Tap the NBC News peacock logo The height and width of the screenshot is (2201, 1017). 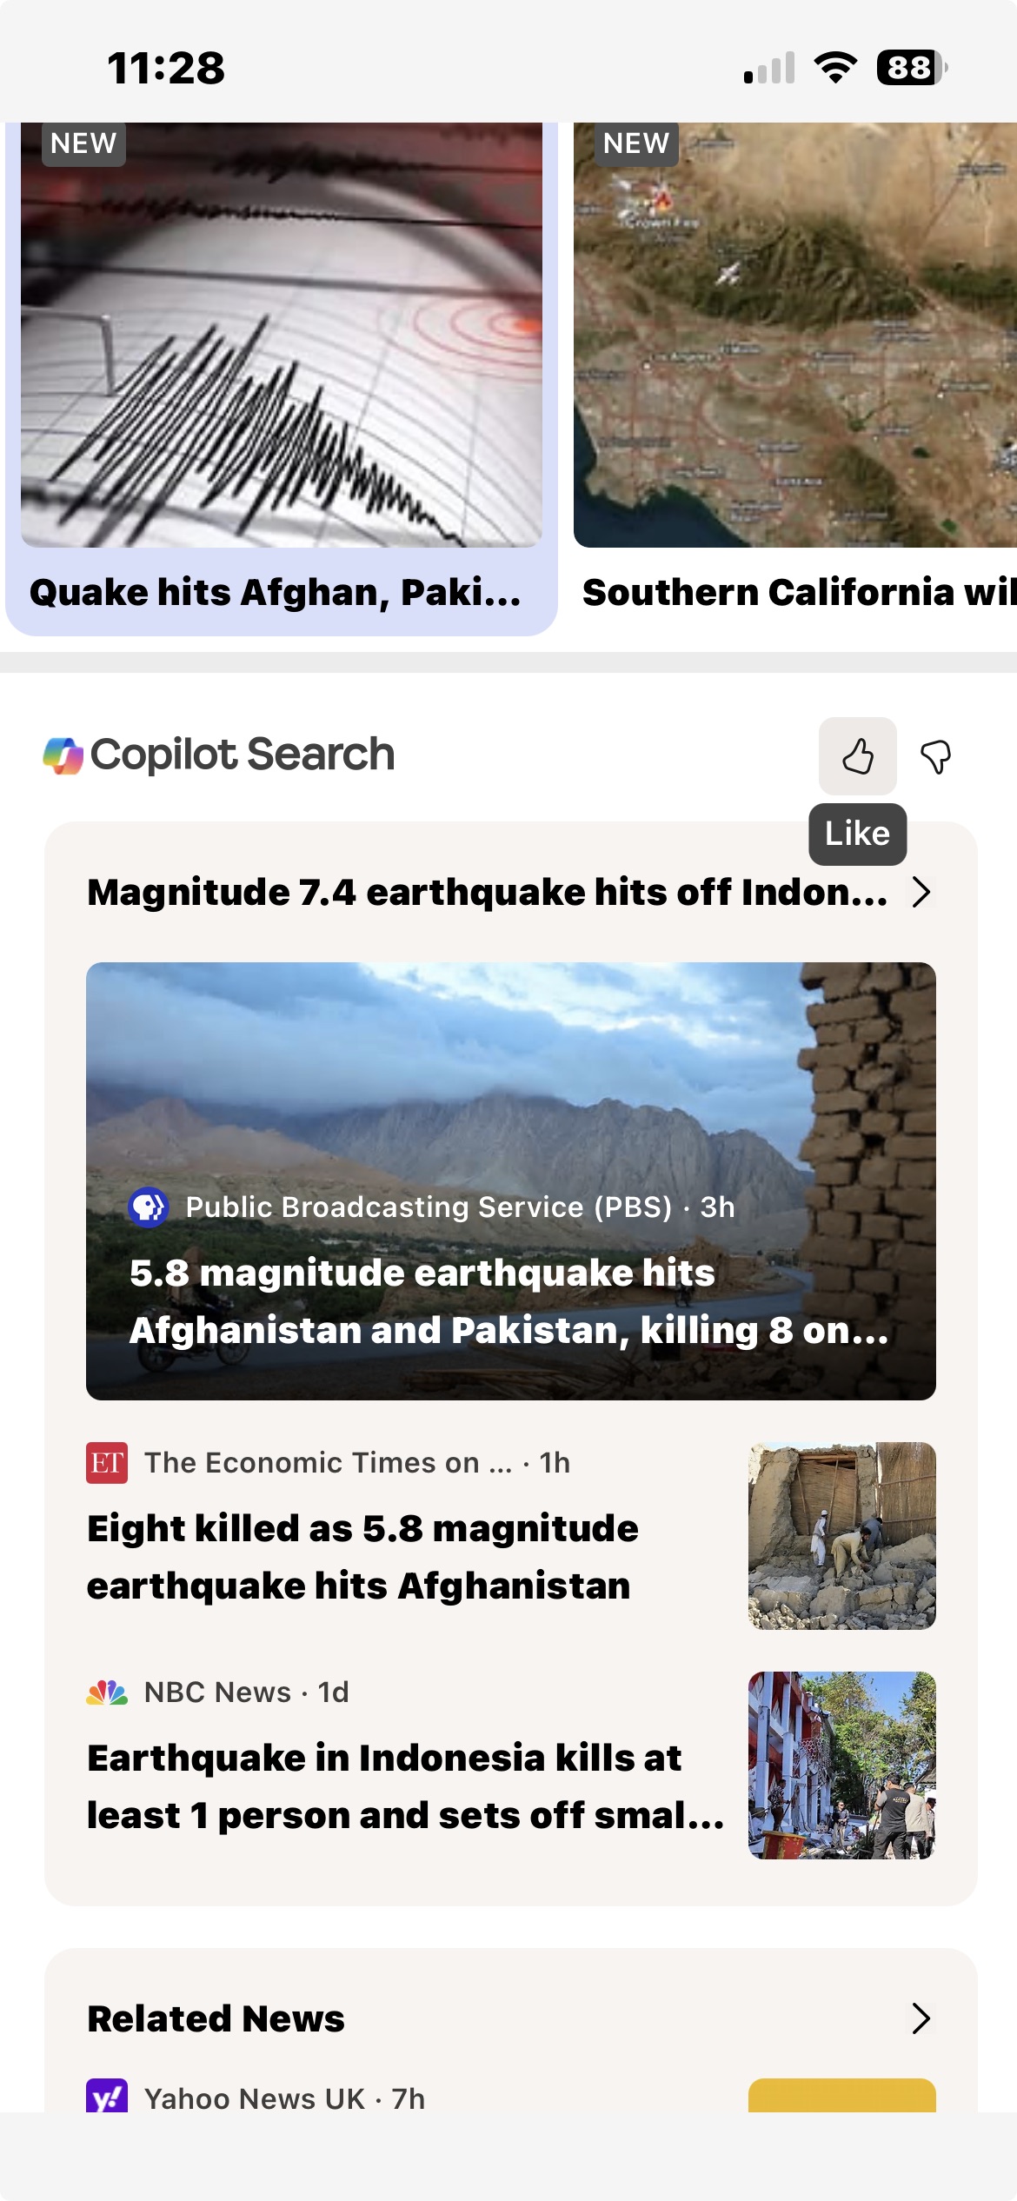tap(107, 1692)
